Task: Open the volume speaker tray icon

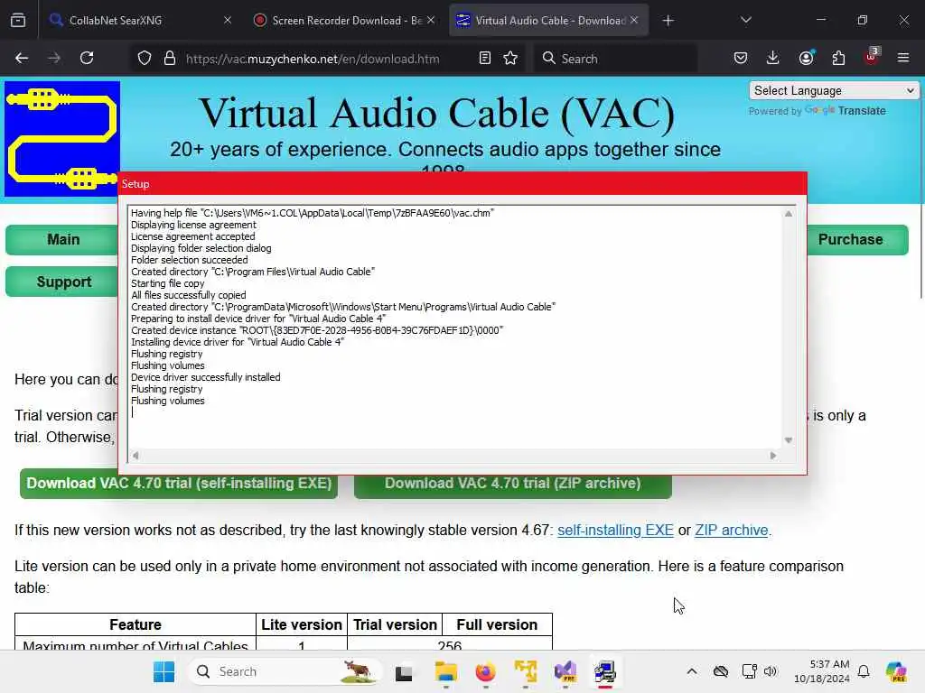Action: [x=771, y=671]
